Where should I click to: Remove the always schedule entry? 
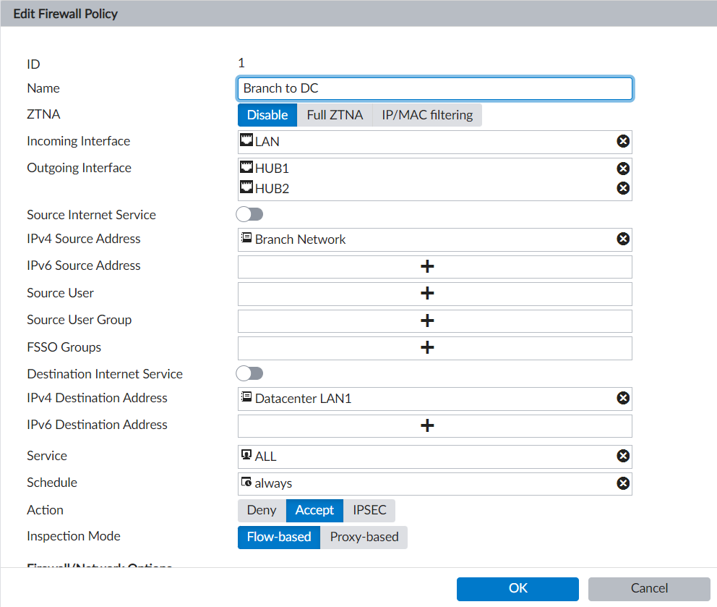[622, 483]
